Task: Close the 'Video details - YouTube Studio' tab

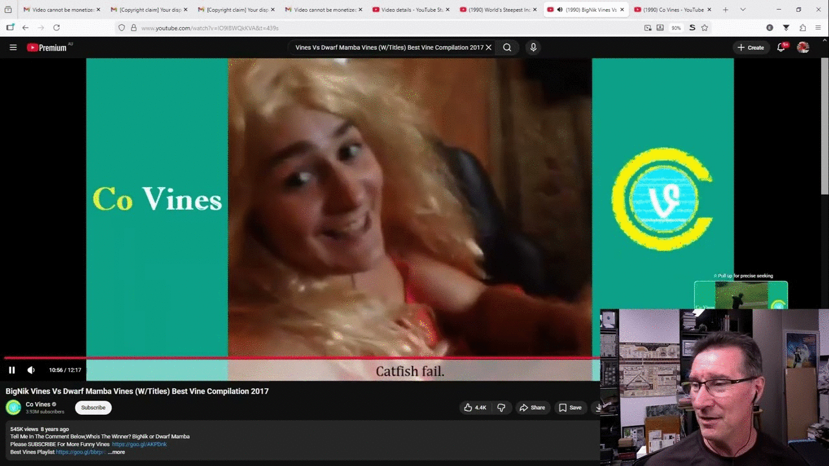Action: click(x=448, y=10)
